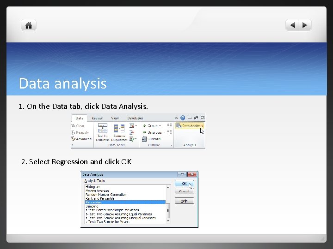Screen dimensions: 333x249
Task: Open the Ungroup dropdown in Outline
Action: coord(154,132)
